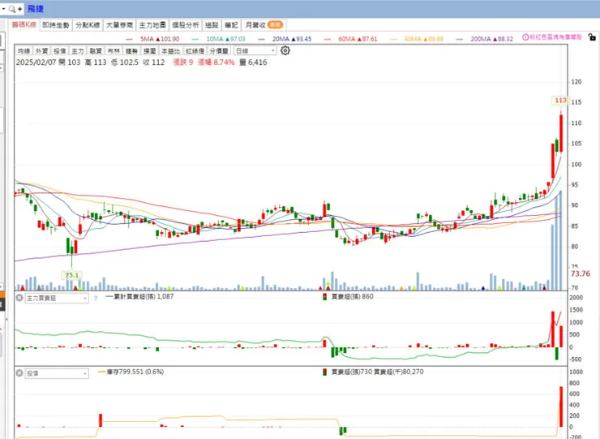This screenshot has height=439, width=600.
Task: Click the question mark help icon
Action: (x=96, y=298)
